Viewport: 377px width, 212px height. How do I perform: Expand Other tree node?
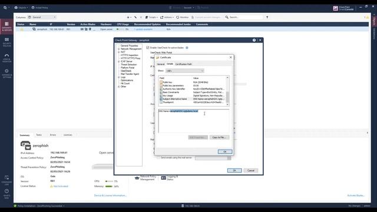click(x=119, y=87)
